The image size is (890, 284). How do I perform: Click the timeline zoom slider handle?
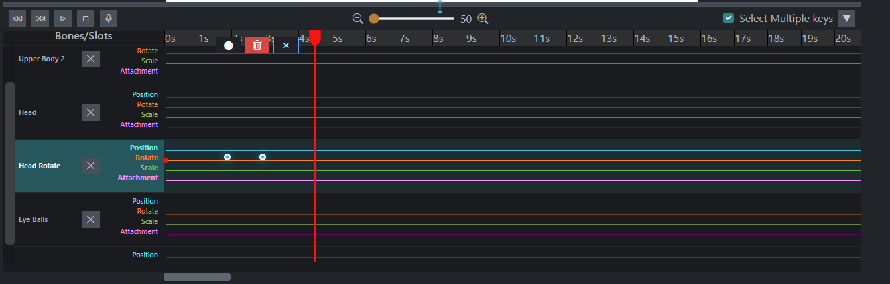coord(373,19)
